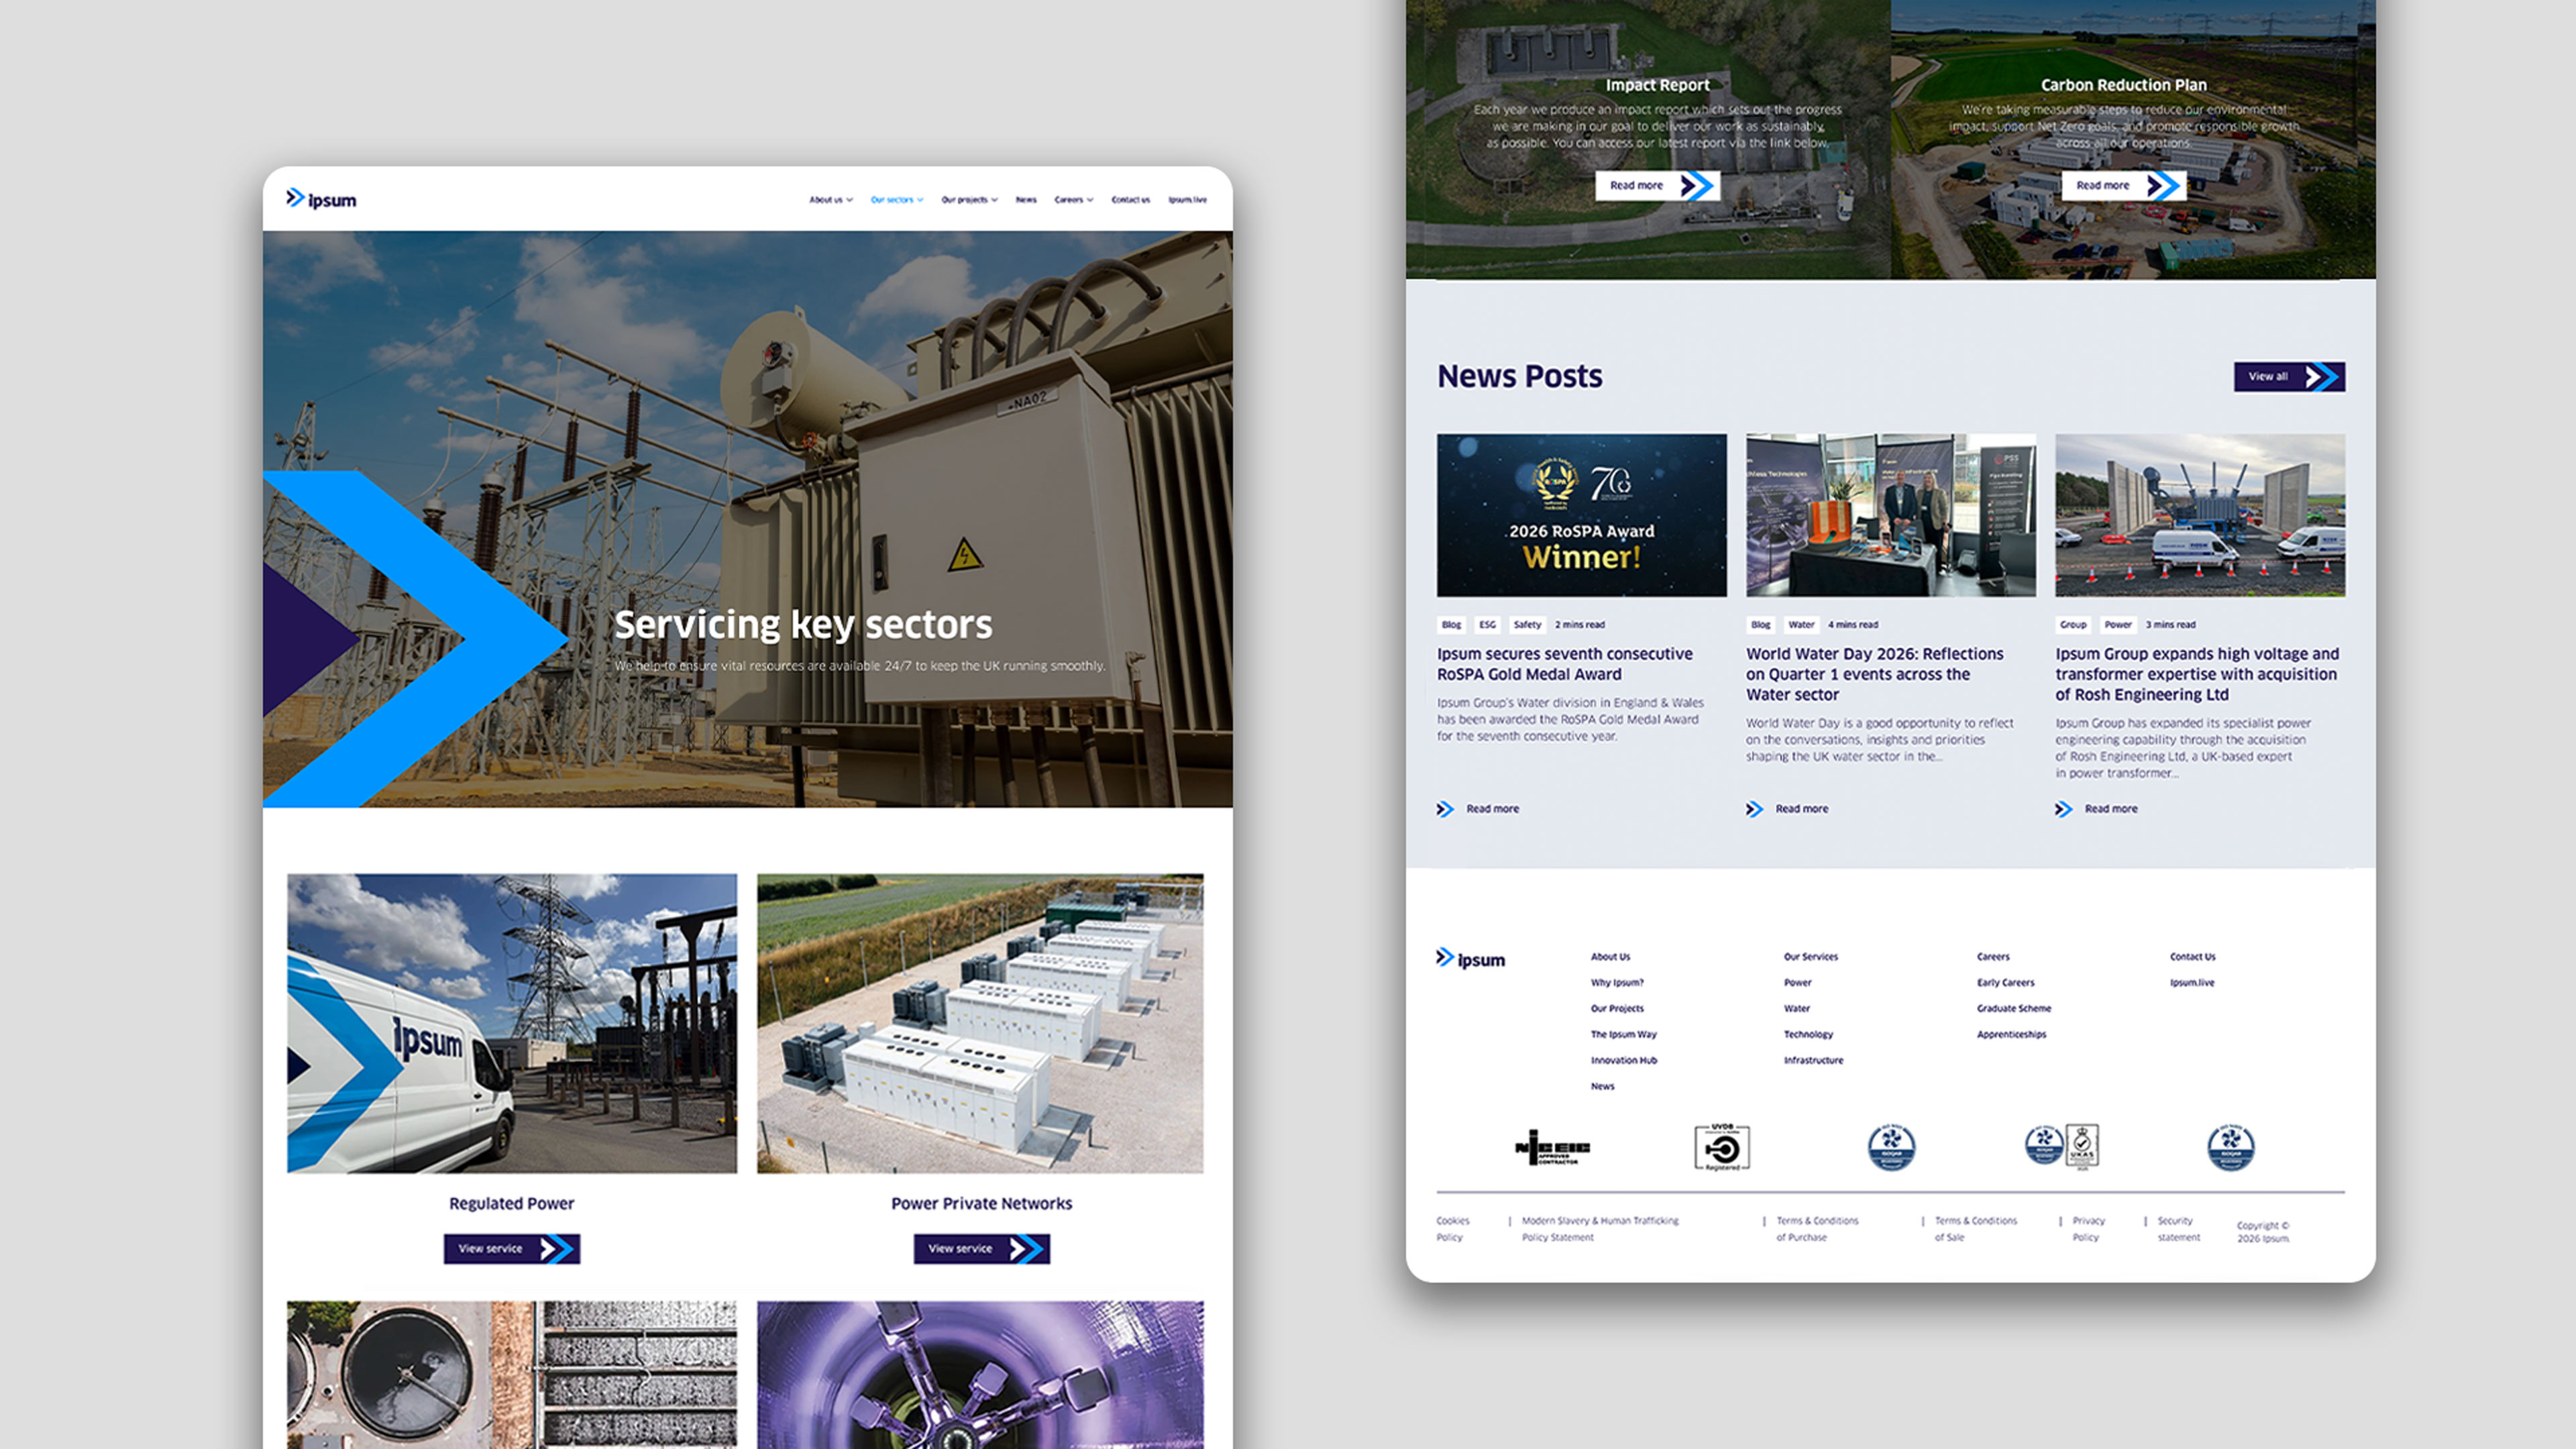
Task: Open the Privacy Policy footer link
Action: click(x=2087, y=1229)
